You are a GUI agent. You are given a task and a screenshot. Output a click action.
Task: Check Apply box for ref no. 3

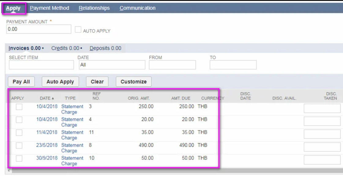[x=19, y=107]
